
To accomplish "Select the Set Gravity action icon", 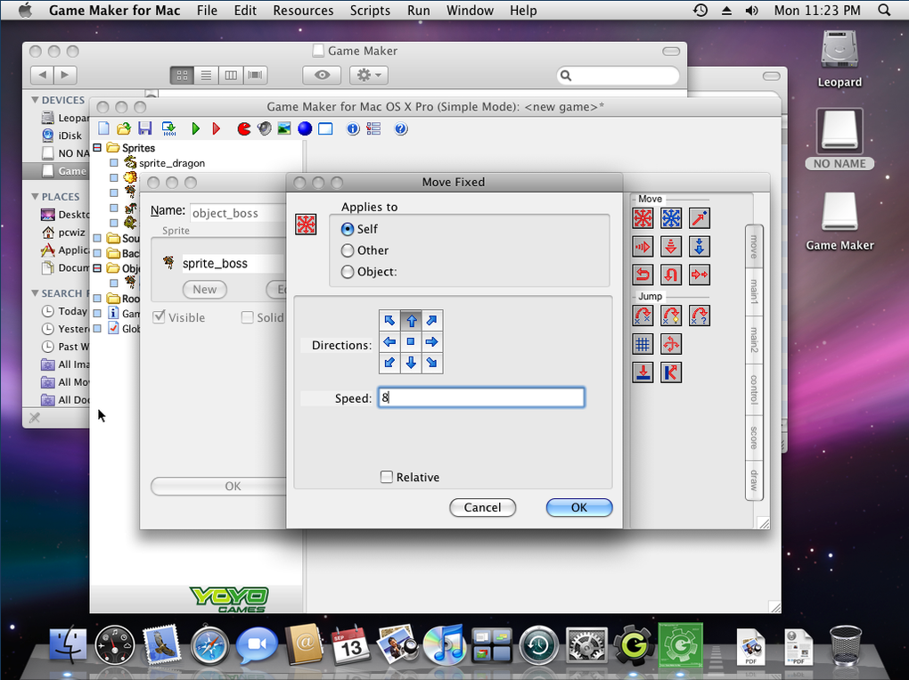I will pyautogui.click(x=700, y=247).
